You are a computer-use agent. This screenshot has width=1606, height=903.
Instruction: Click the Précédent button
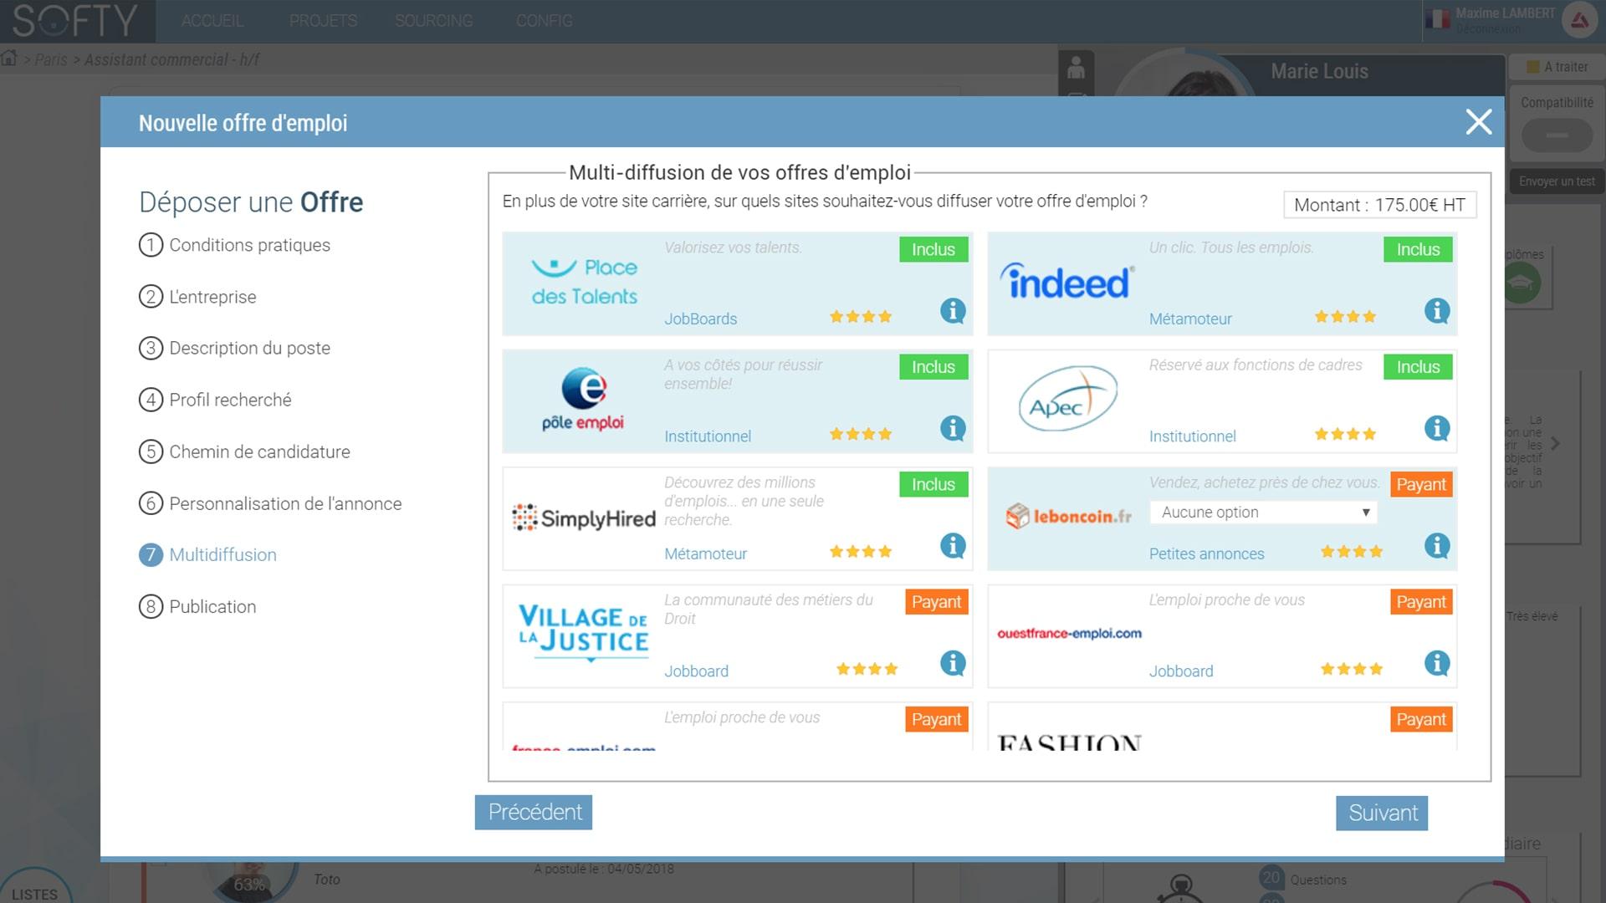point(534,812)
